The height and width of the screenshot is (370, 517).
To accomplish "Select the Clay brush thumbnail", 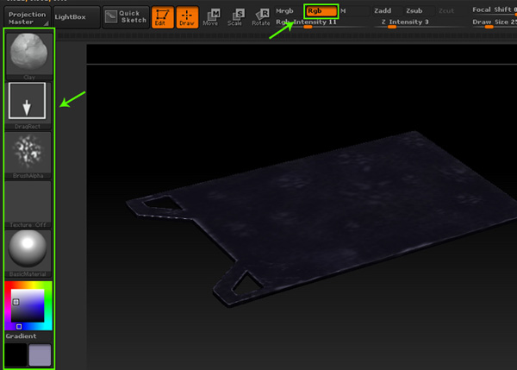I will [x=29, y=53].
